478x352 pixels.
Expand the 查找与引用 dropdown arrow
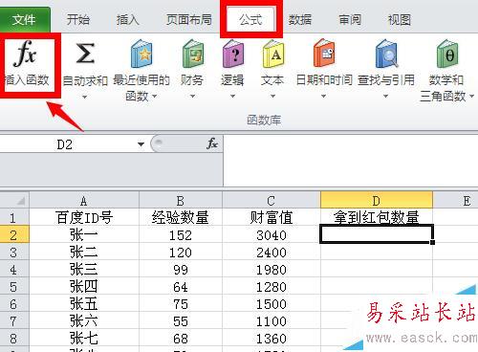[385, 97]
